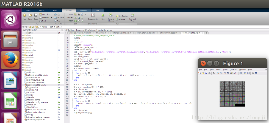Viewport: 269px width, 123px height.
Task: Click the Insert section icon
Action: point(76,14)
